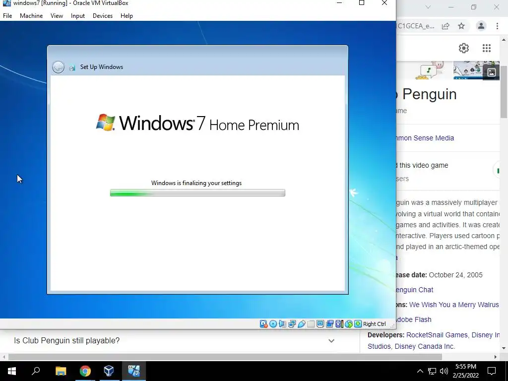This screenshot has height=381, width=508.
Task: Open the Disney Canada Inc. link
Action: (425, 346)
